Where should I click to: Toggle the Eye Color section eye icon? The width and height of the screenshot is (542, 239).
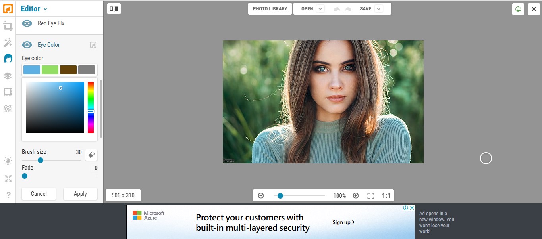[27, 44]
